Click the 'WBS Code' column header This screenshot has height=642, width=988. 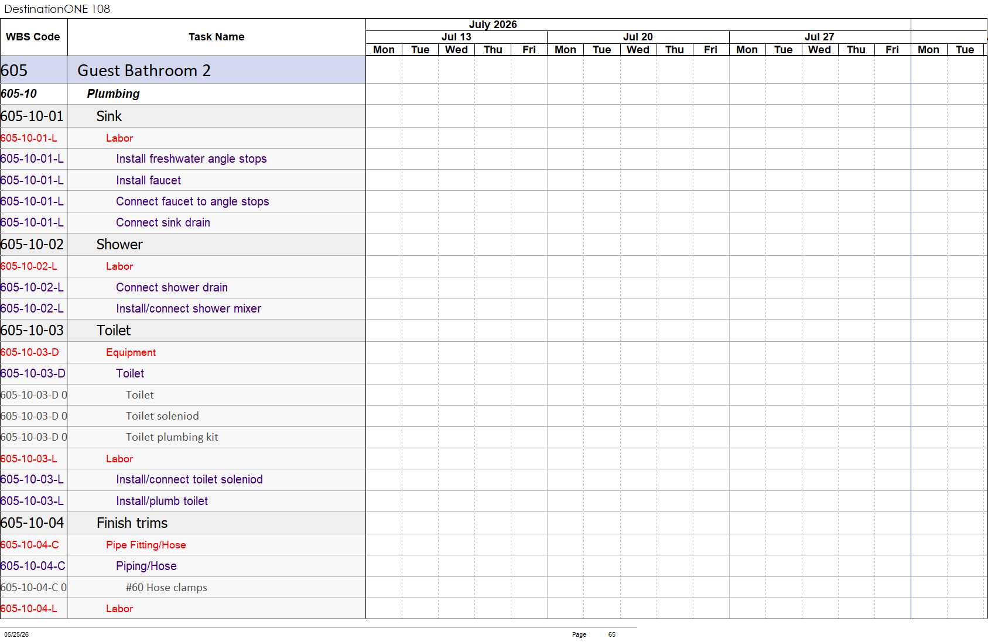(x=33, y=37)
